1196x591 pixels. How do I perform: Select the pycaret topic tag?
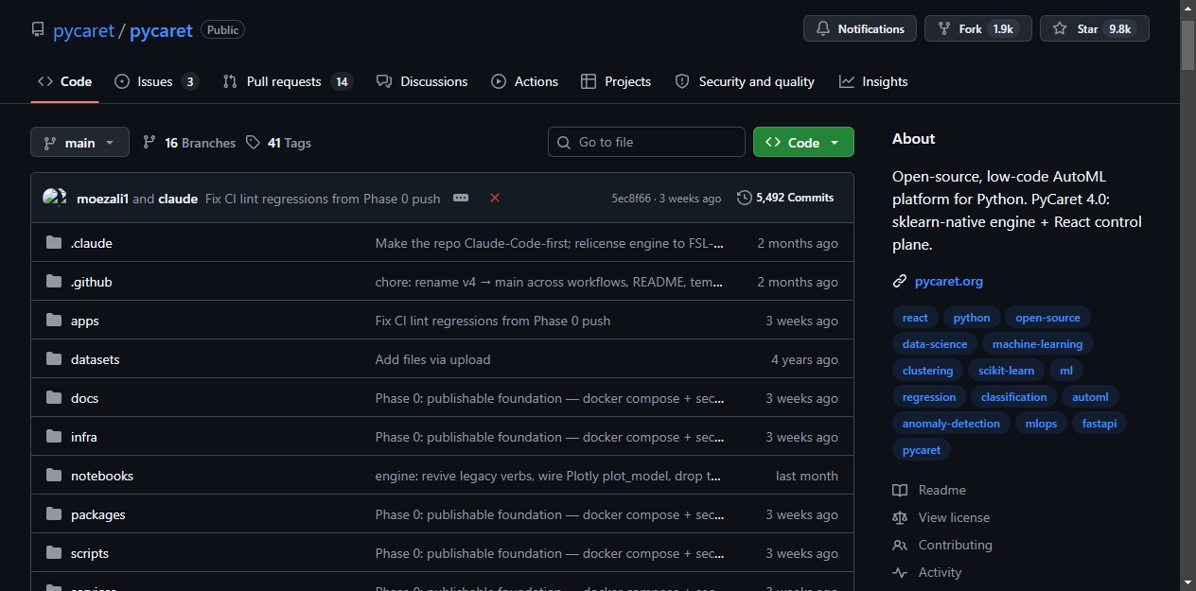(922, 450)
